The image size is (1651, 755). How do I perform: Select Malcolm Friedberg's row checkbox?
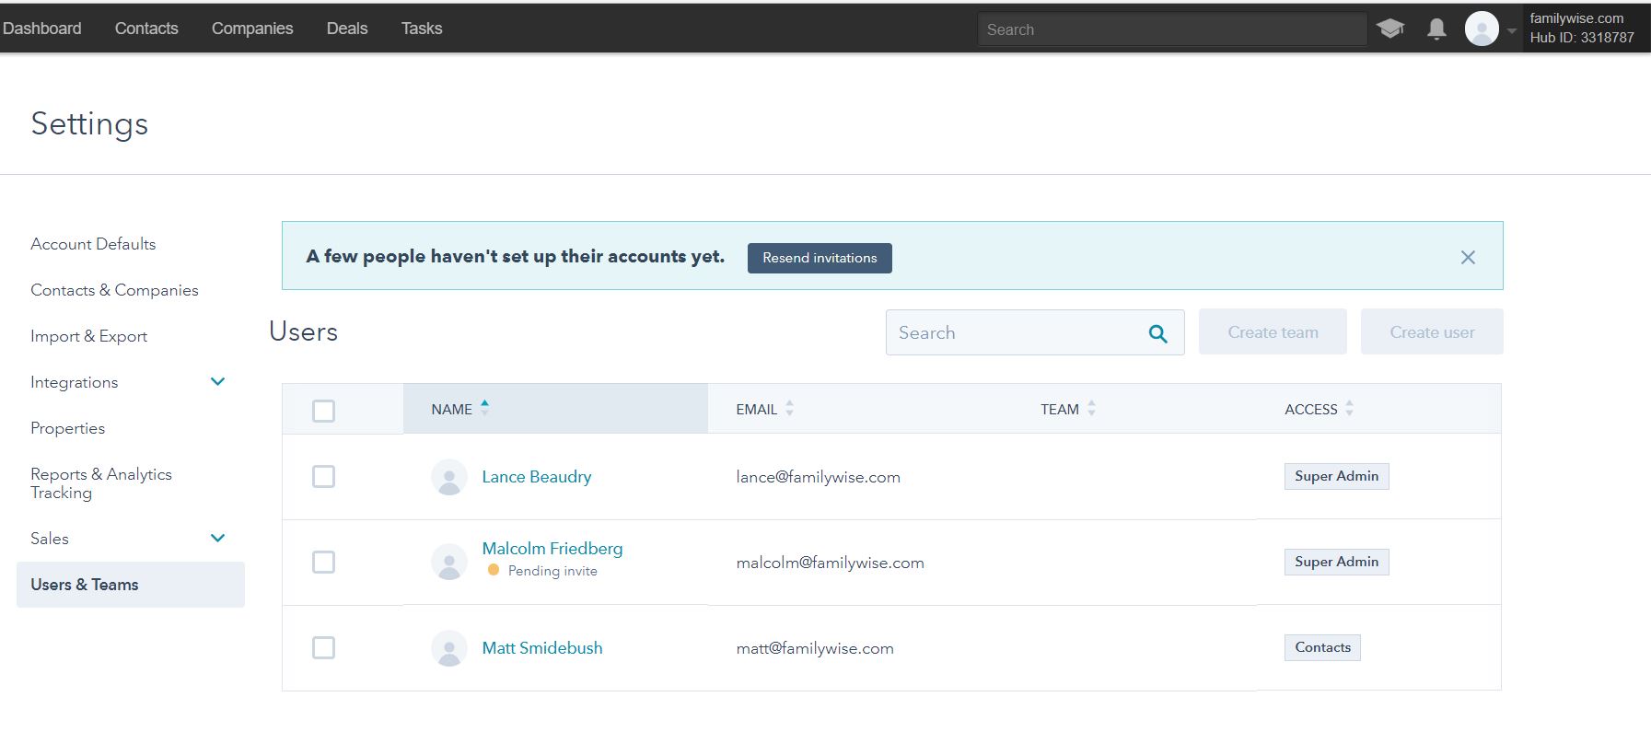pyautogui.click(x=323, y=563)
